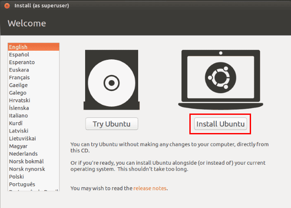The image size is (291, 208).
Task: Click the CD disc icon
Action: click(x=112, y=80)
